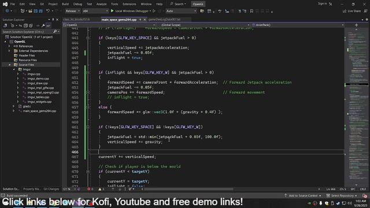Click Start Without Debugging outline play icon

click(154, 11)
